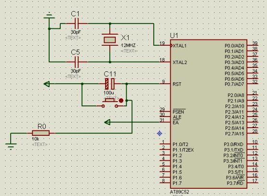Click the P0.7/AD7 pin label
The width and height of the screenshot is (267, 196).
(x=234, y=84)
